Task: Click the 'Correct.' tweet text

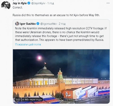Action: tap(18, 8)
